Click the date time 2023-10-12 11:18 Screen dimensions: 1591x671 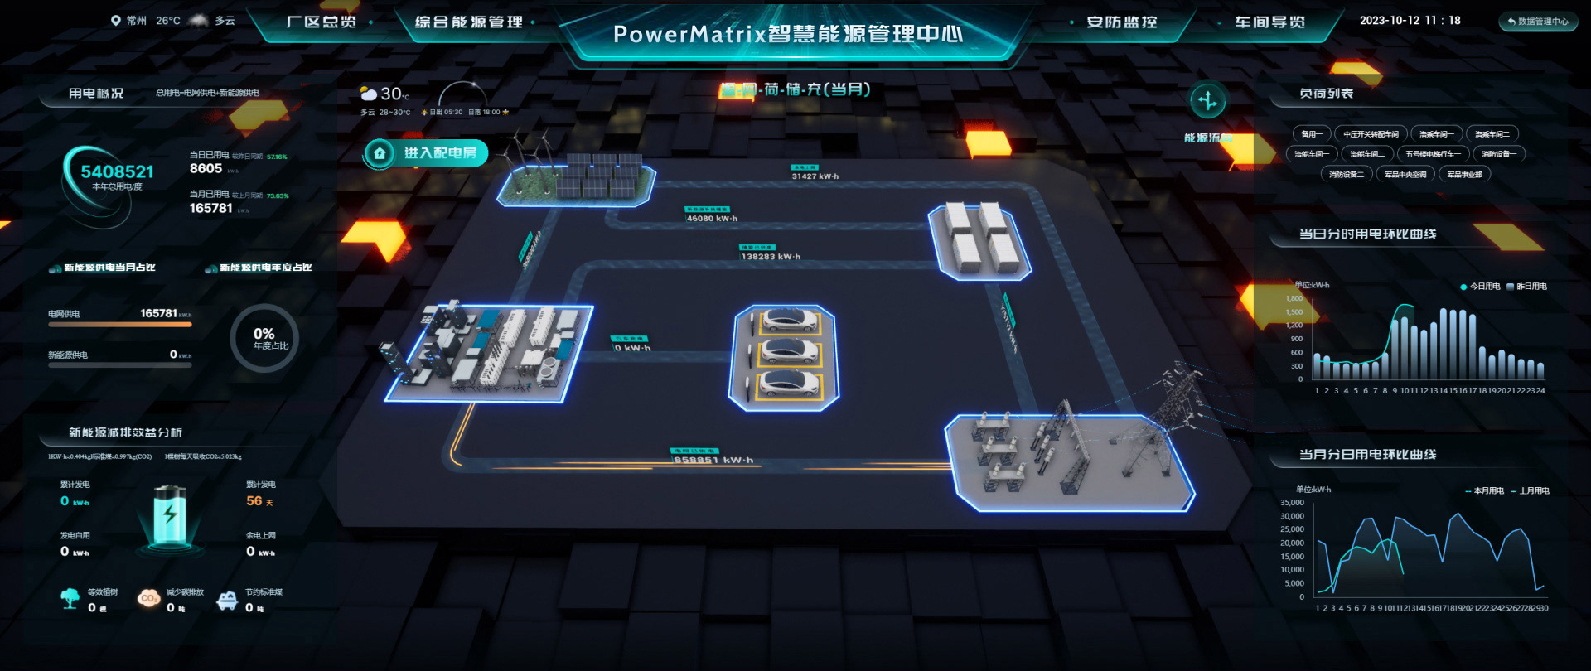pyautogui.click(x=1410, y=21)
